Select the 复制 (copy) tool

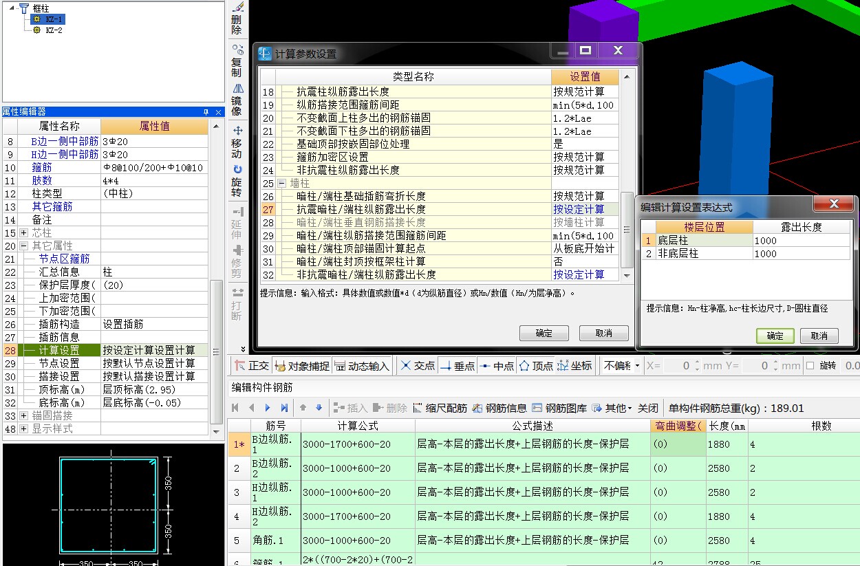point(237,61)
